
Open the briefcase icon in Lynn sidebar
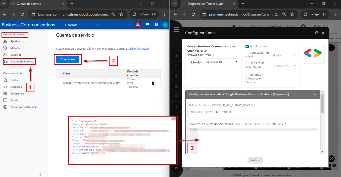[176, 86]
